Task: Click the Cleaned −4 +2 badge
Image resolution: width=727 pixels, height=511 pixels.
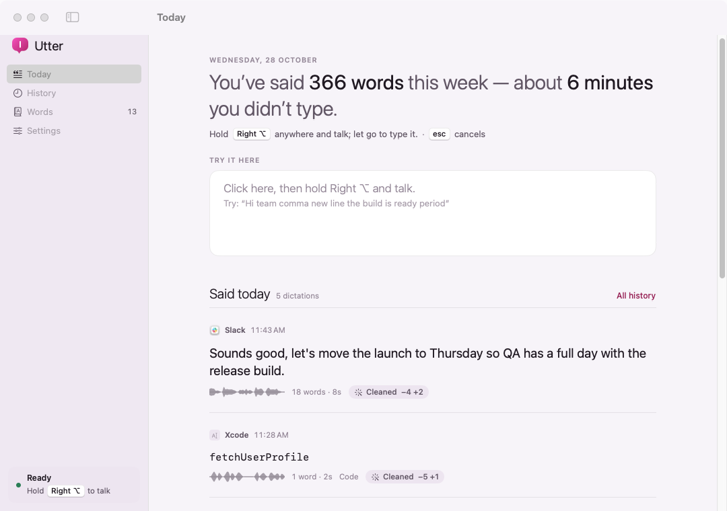Action: point(388,392)
